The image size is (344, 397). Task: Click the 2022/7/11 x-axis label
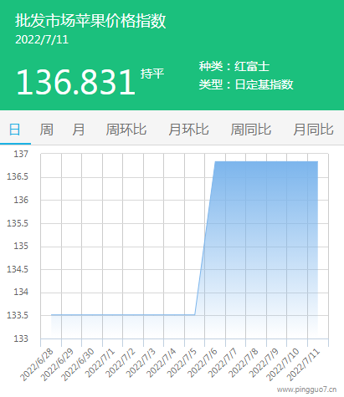click(x=304, y=364)
